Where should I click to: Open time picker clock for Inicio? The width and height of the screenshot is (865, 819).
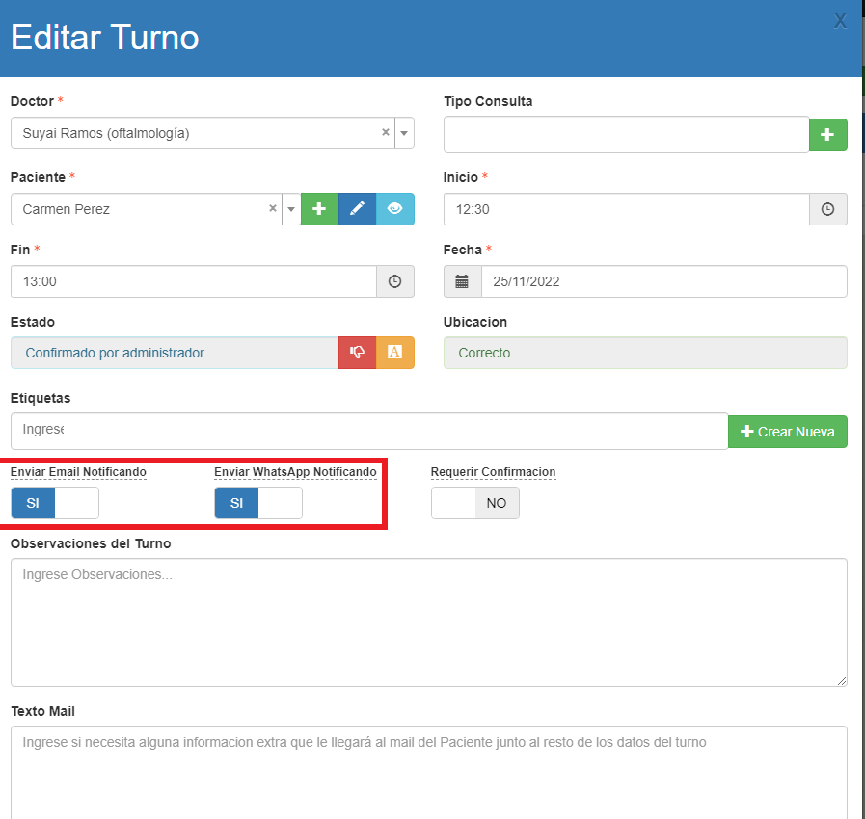(827, 209)
